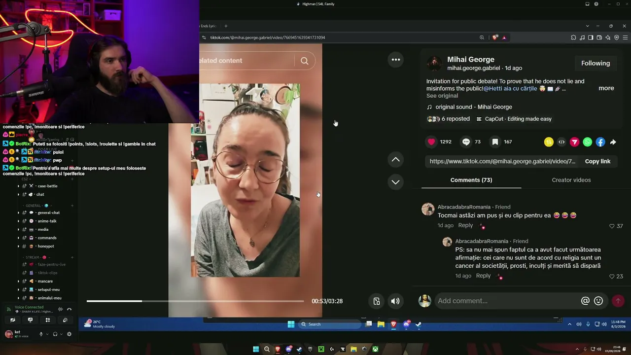
Task: Bookmark the video with the save icon
Action: [495, 142]
